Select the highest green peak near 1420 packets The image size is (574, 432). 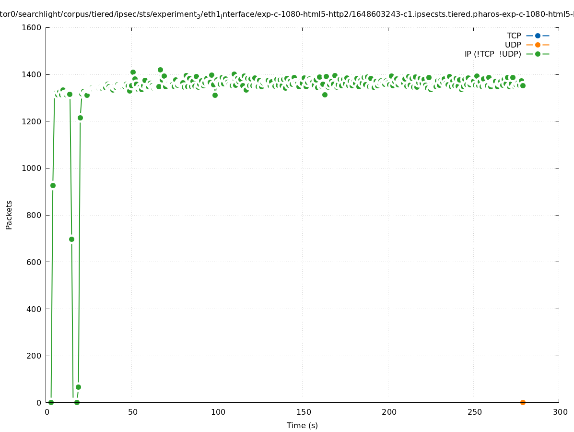(x=160, y=70)
